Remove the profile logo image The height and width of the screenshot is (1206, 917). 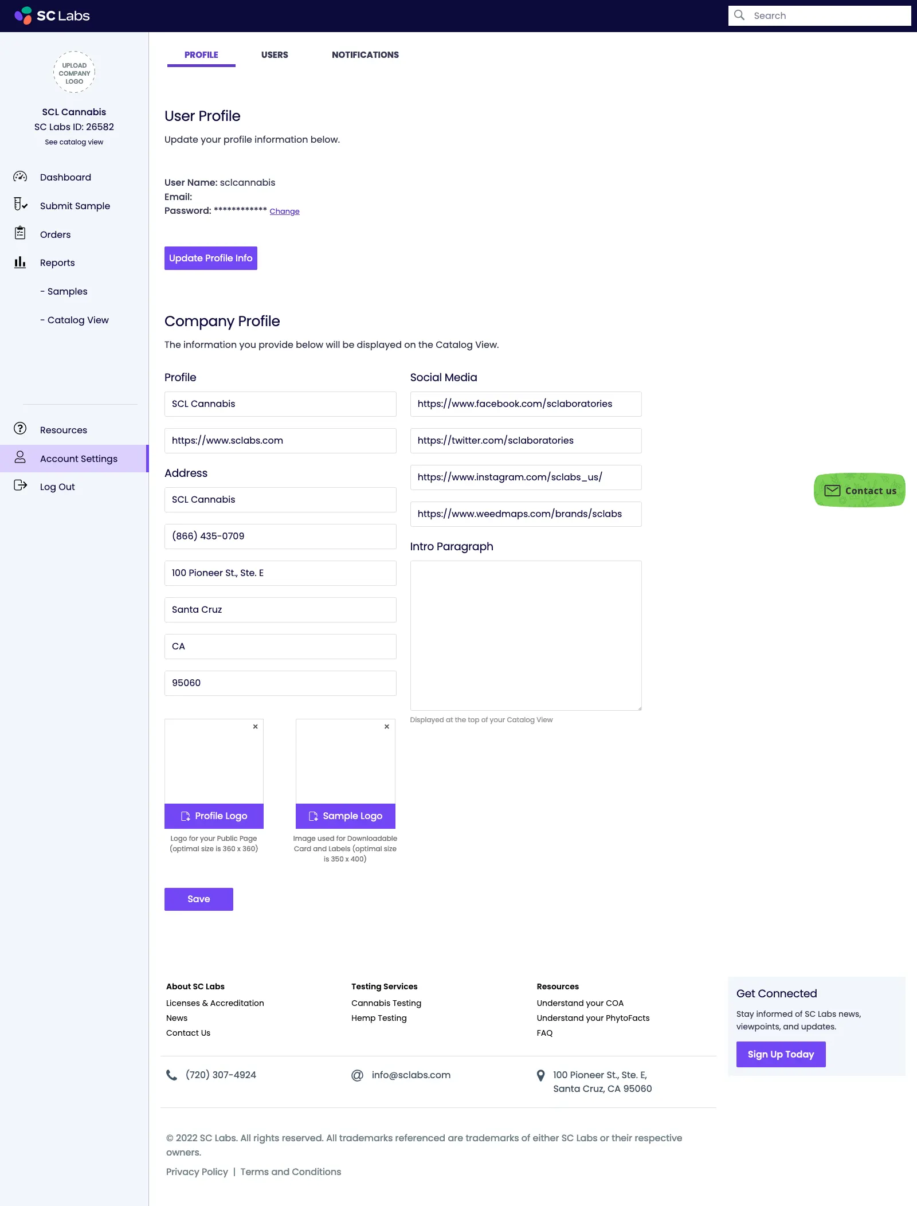pos(256,726)
